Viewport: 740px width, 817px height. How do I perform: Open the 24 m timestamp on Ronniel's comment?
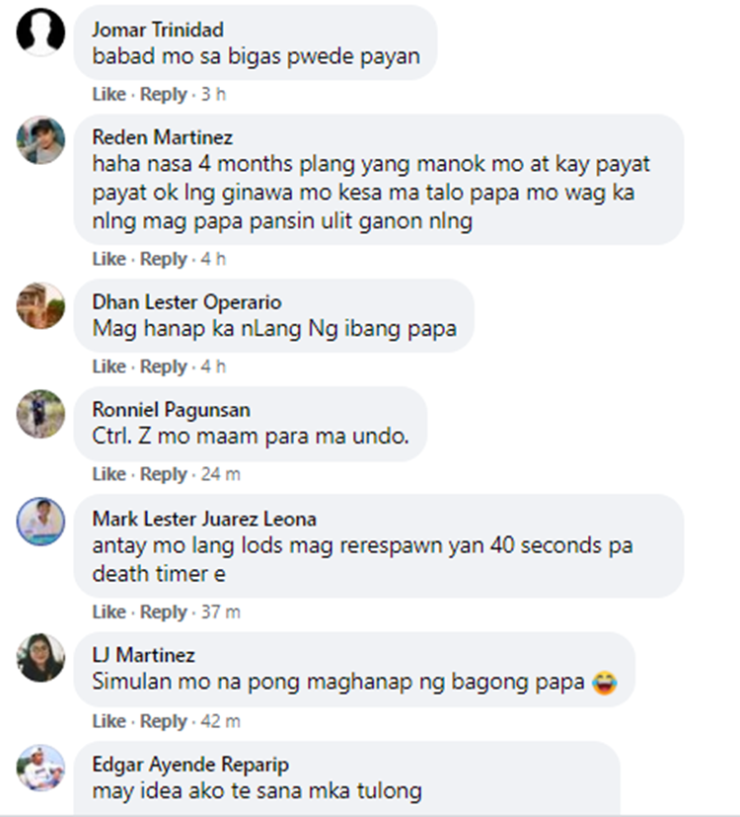tap(221, 474)
